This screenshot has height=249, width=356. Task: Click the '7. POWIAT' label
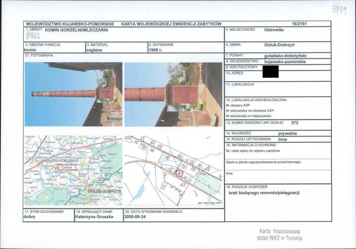coord(234,55)
